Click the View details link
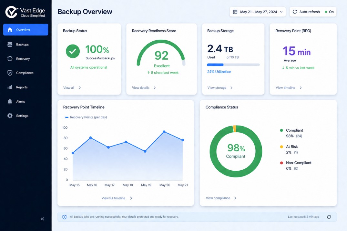Image resolution: width=347 pixels, height=231 pixels. point(141,88)
